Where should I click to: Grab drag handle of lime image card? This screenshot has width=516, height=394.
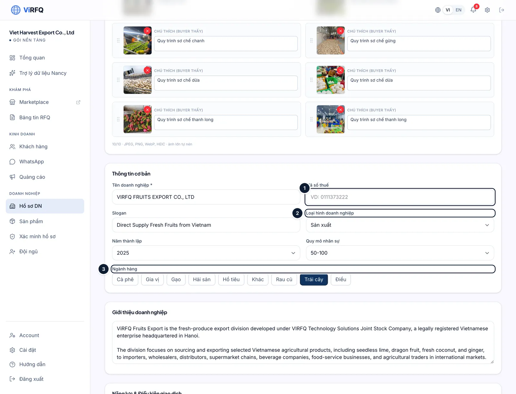pos(118,41)
